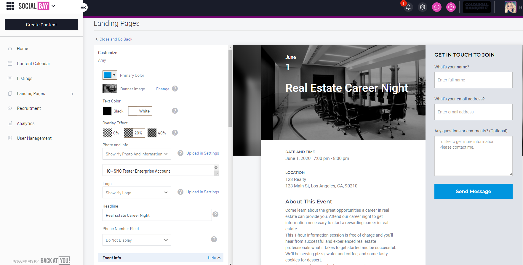Click the help icon beside Photo and Info upload
Viewport: 523px width, 265px height.
pos(180,153)
